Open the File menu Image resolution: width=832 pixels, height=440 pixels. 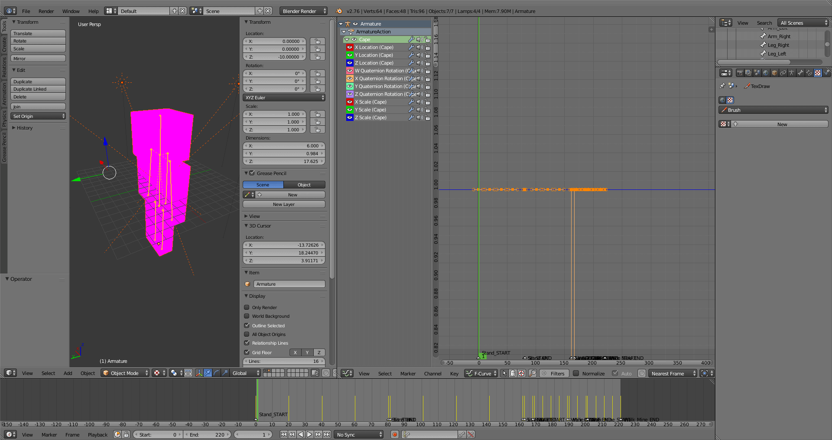[26, 11]
